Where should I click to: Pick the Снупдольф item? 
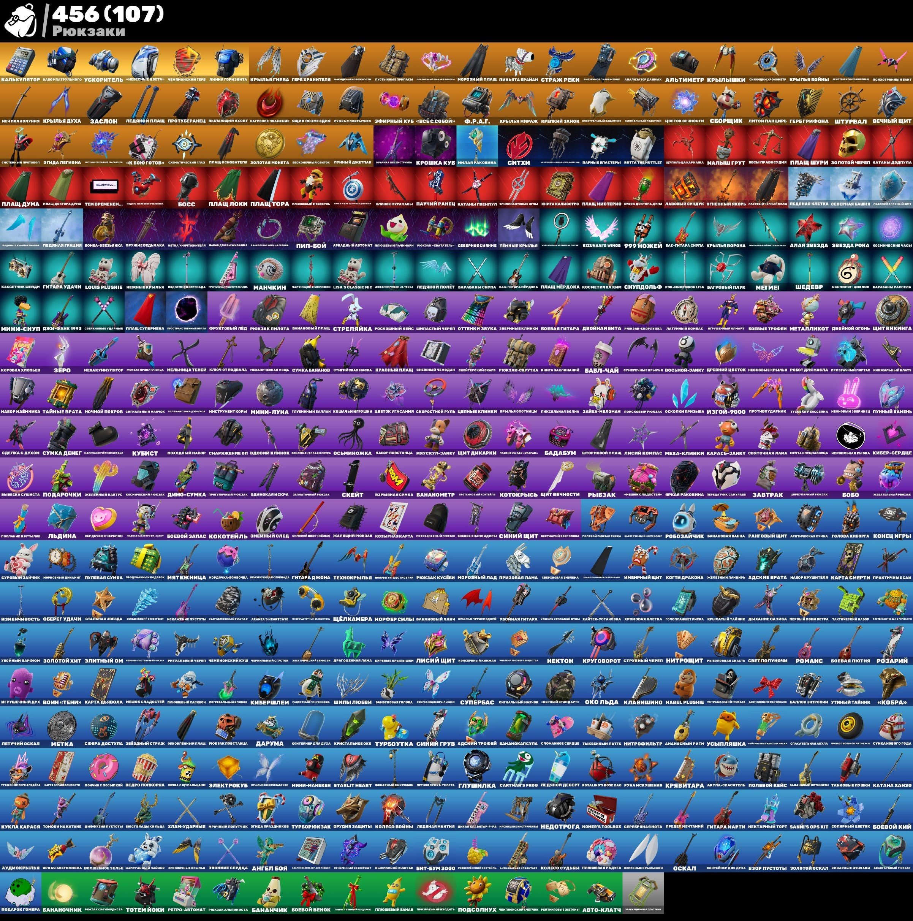click(643, 270)
